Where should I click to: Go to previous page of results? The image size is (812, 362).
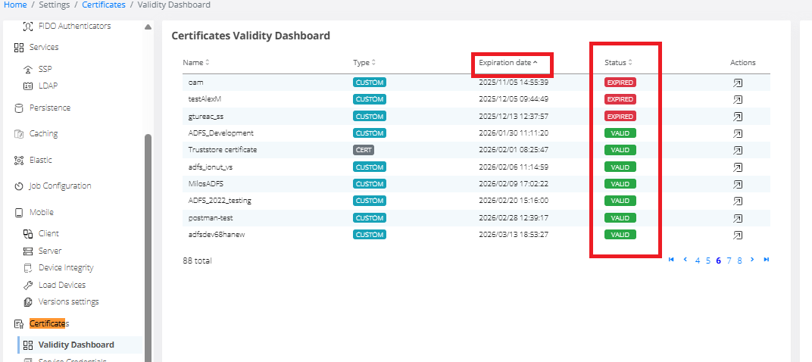685,260
